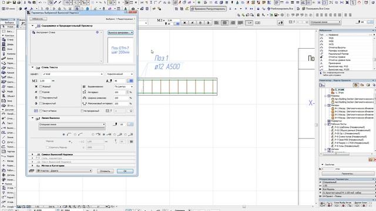The image size is (376, 211).
Task: Select the Beam tool in the toolbox
Action: [7, 59]
